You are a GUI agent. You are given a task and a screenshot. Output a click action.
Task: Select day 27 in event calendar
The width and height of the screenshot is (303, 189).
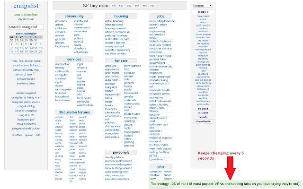[x=17, y=41]
